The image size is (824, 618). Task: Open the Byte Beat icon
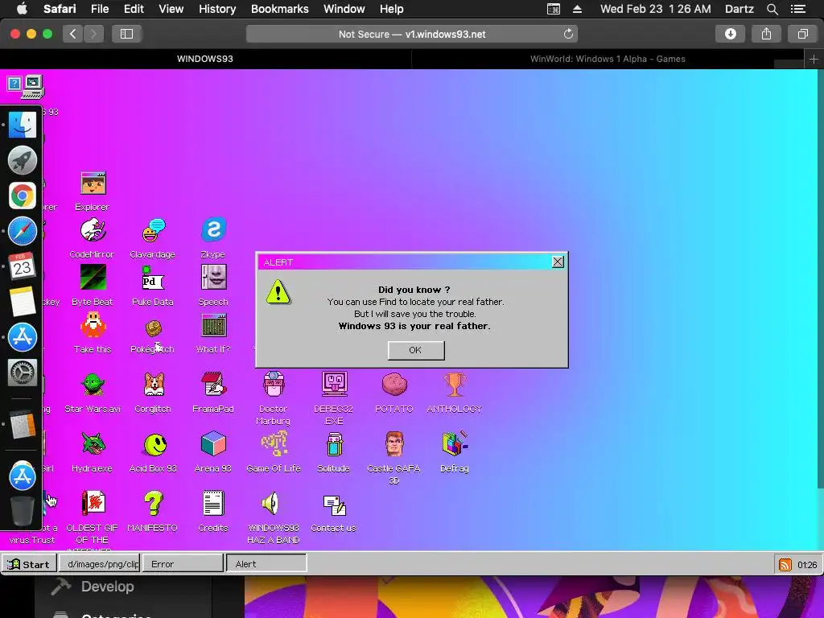point(93,278)
